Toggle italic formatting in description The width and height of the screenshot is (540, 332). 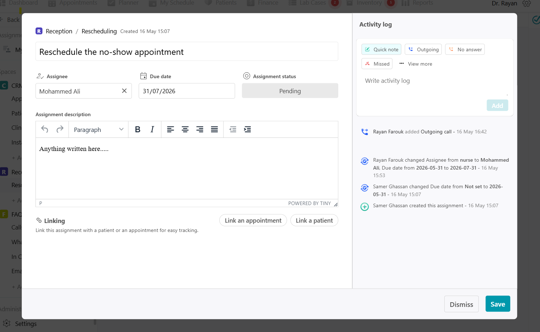click(x=152, y=129)
